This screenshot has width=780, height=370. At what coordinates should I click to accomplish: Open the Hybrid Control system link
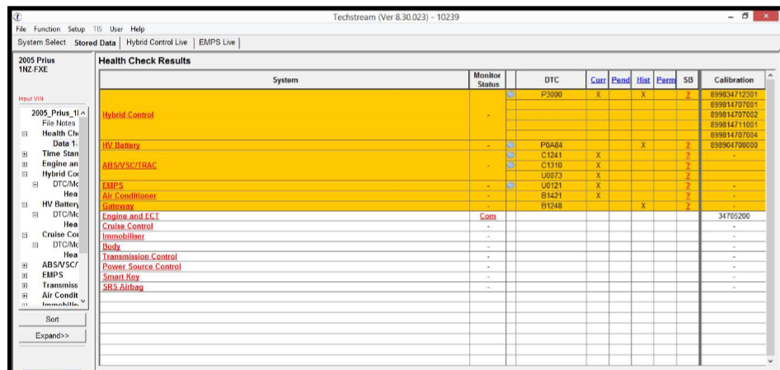pyautogui.click(x=128, y=115)
